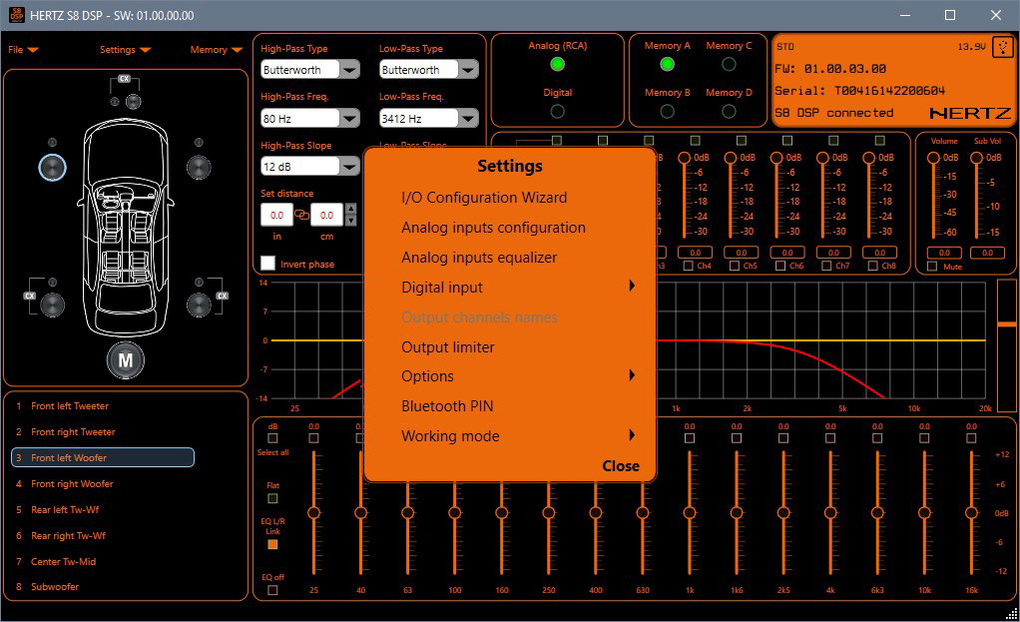Open the High-Pass Type dropdown
This screenshot has width=1020, height=622.
(x=349, y=70)
